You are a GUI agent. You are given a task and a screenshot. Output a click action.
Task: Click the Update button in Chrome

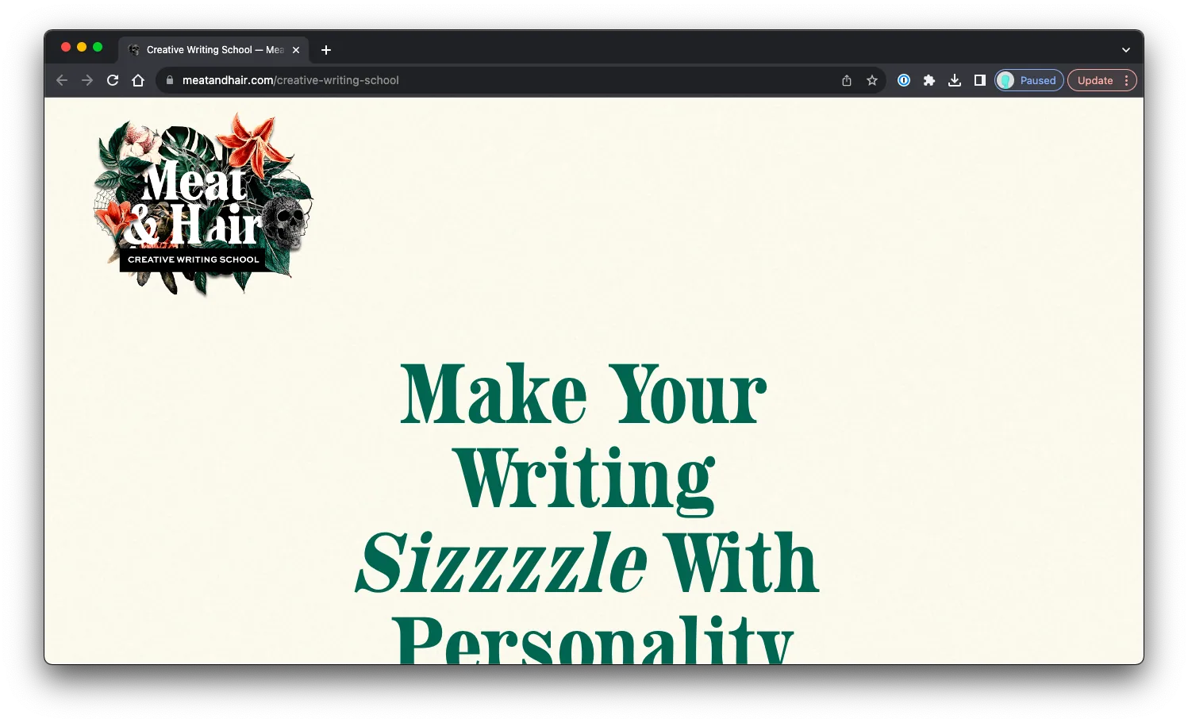coord(1095,80)
